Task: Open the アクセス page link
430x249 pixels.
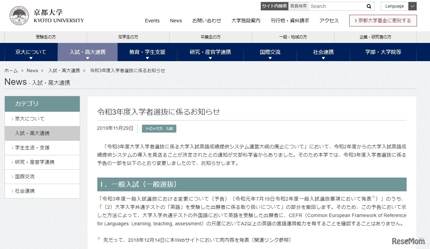Action: coord(328,21)
